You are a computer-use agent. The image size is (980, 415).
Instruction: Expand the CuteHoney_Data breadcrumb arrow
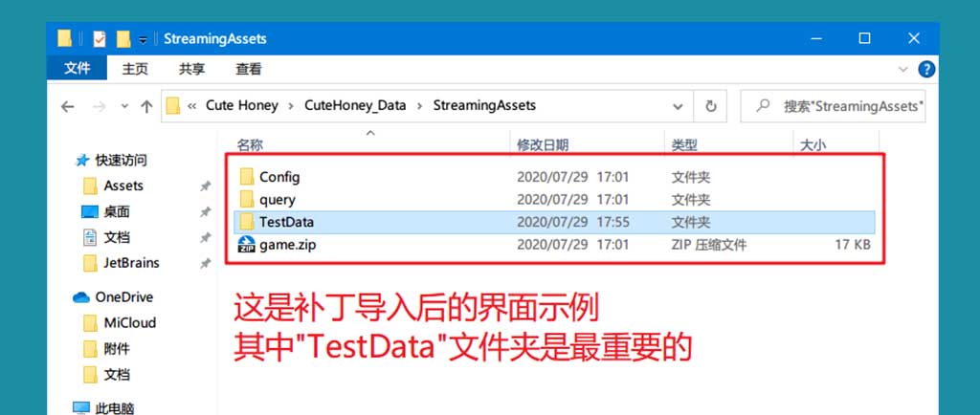click(x=419, y=106)
